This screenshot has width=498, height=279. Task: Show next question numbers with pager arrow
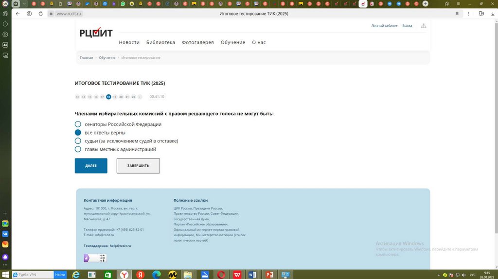click(140, 97)
